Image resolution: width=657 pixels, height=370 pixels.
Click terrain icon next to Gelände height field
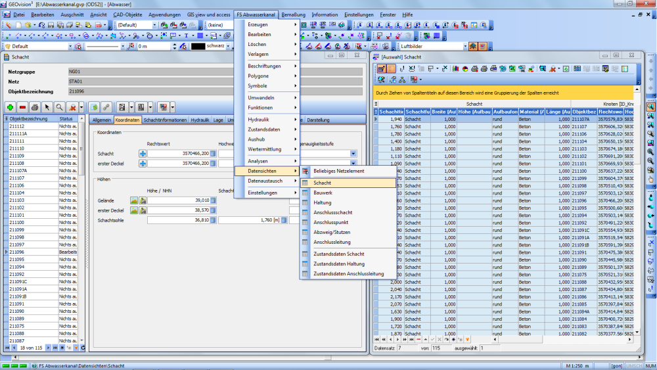133,200
